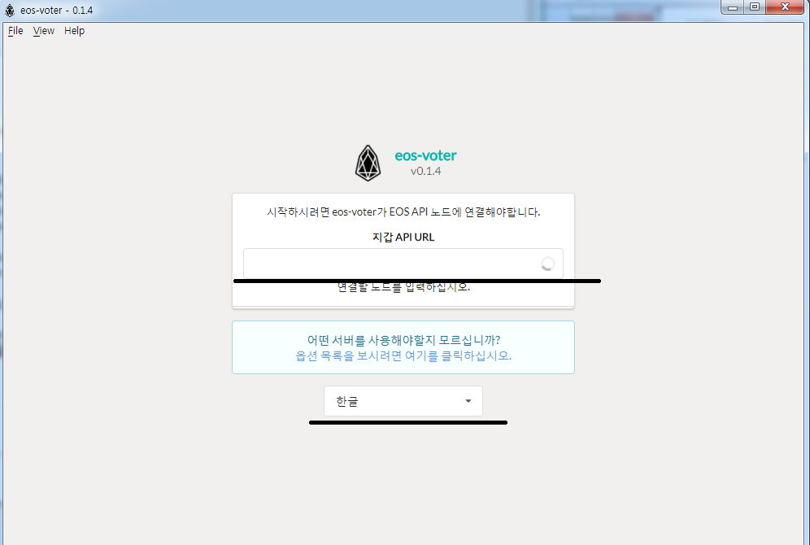Click the 어떤 서버를 사용해야할지 모르십니까? heading
Screen dimensions: 810x545
(403, 340)
